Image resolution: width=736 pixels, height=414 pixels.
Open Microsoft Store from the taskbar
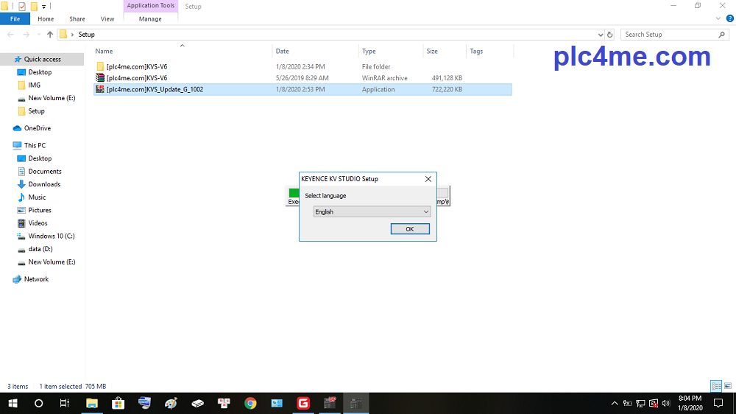point(118,403)
